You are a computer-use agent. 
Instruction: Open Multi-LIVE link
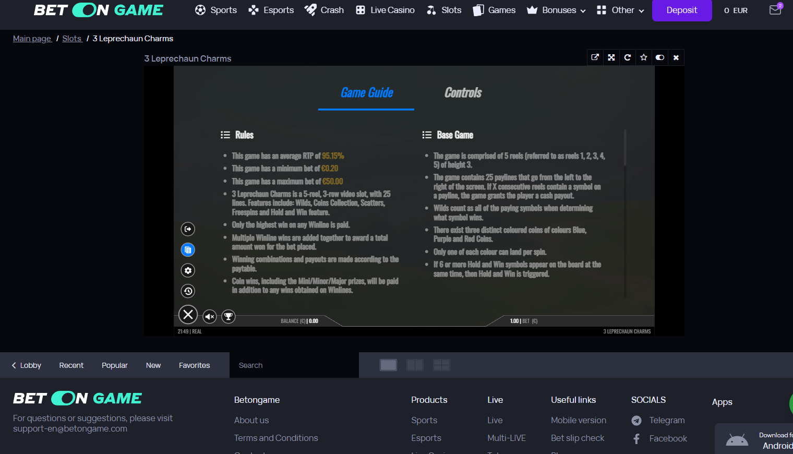[507, 438]
